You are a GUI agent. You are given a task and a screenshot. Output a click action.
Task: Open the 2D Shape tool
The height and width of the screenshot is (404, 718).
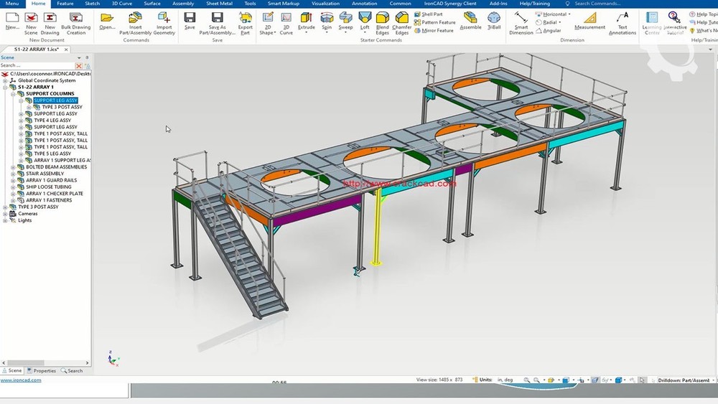click(267, 24)
